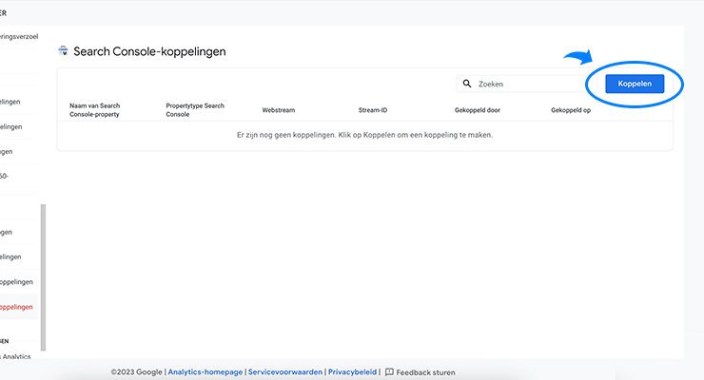The width and height of the screenshot is (704, 380).
Task: Click the Search Console-koppelingen page heading
Action: (149, 51)
